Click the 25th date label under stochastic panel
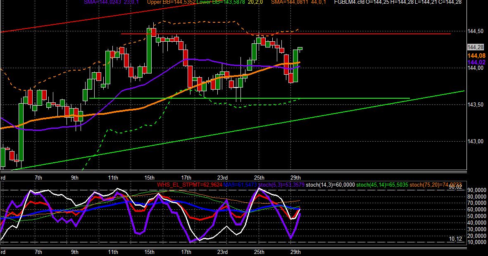488x256 pixels. [259, 252]
